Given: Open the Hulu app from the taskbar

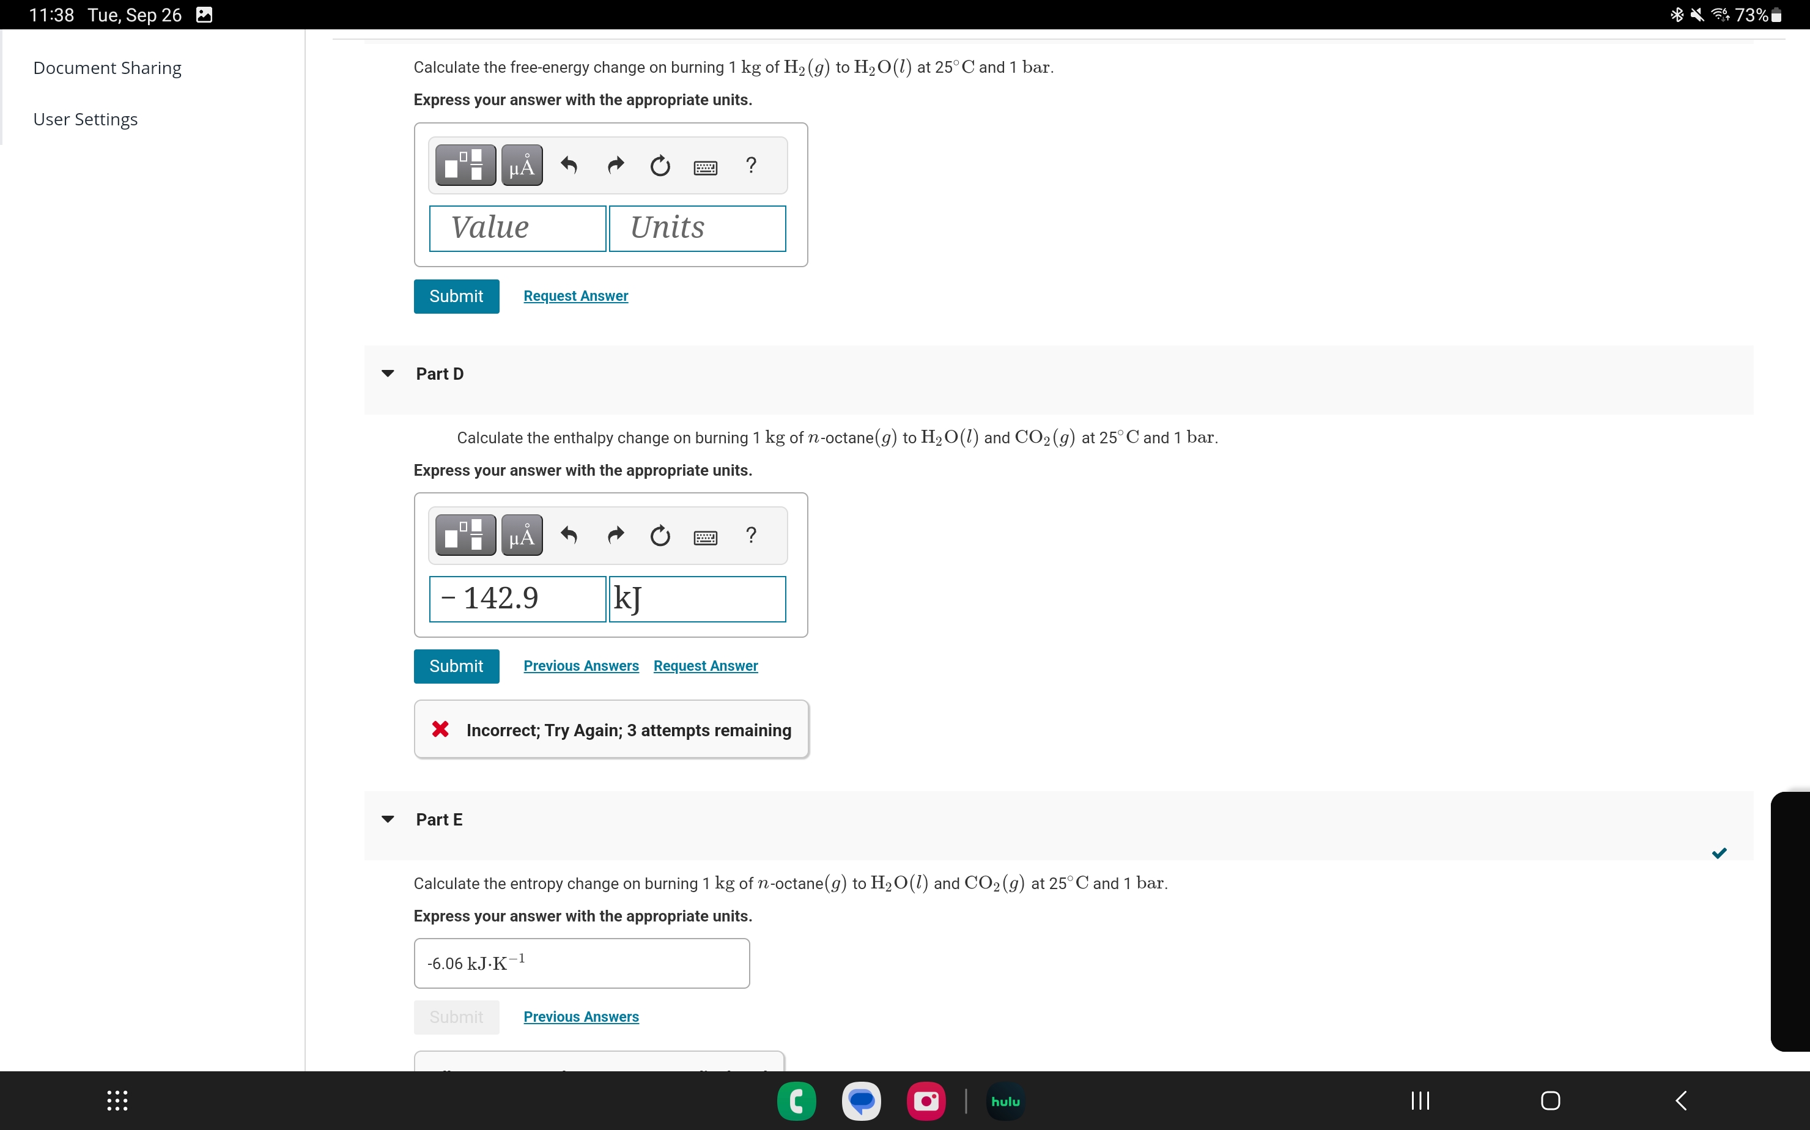Looking at the screenshot, I should [1005, 1101].
